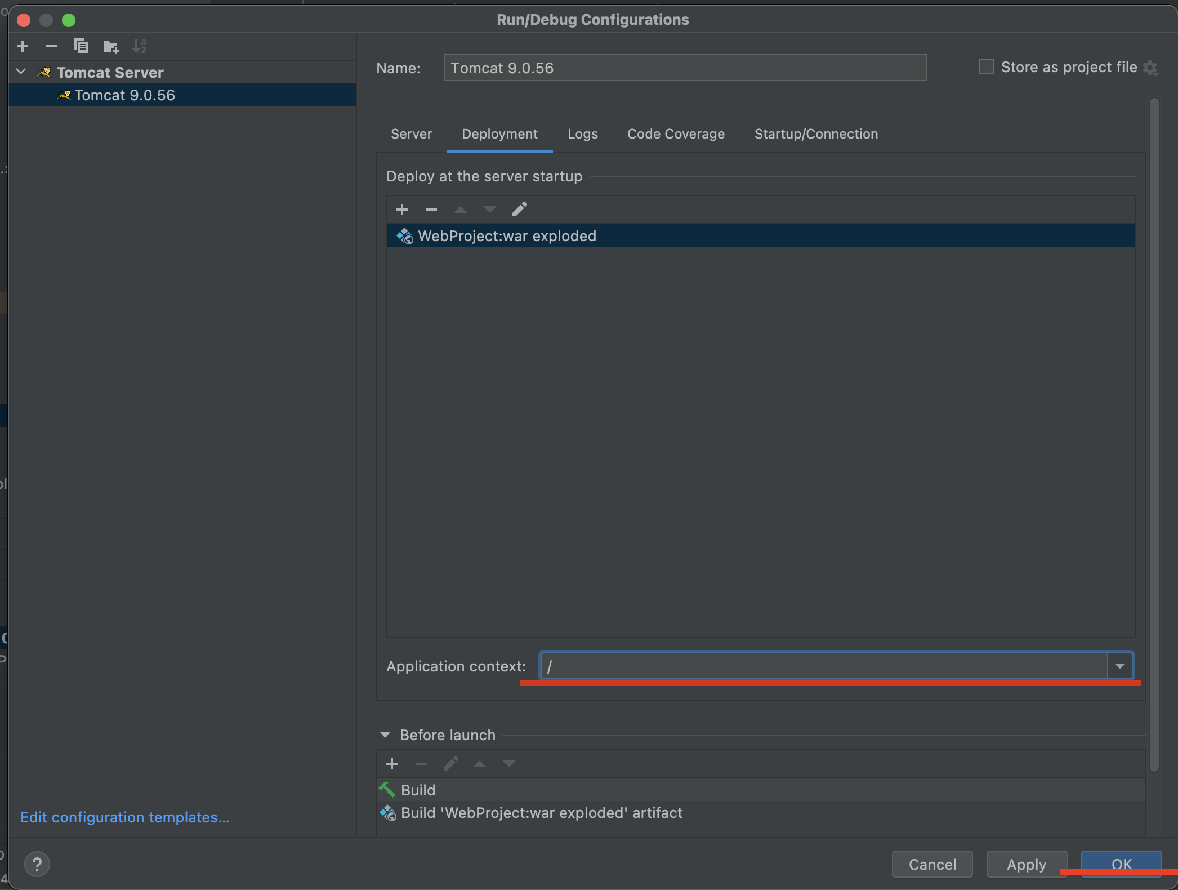Enable Store as project file checkbox
This screenshot has width=1178, height=890.
pos(986,67)
